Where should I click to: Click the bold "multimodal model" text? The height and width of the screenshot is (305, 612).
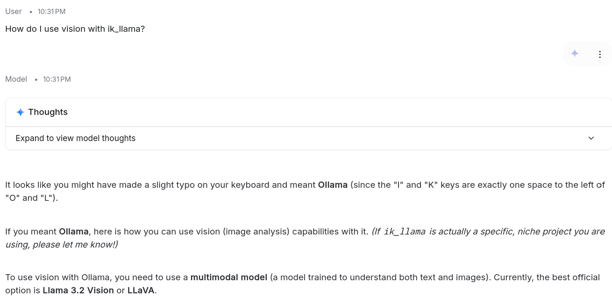click(229, 277)
